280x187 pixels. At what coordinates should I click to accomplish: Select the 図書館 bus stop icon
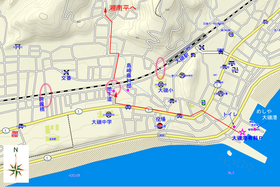coord(220,52)
